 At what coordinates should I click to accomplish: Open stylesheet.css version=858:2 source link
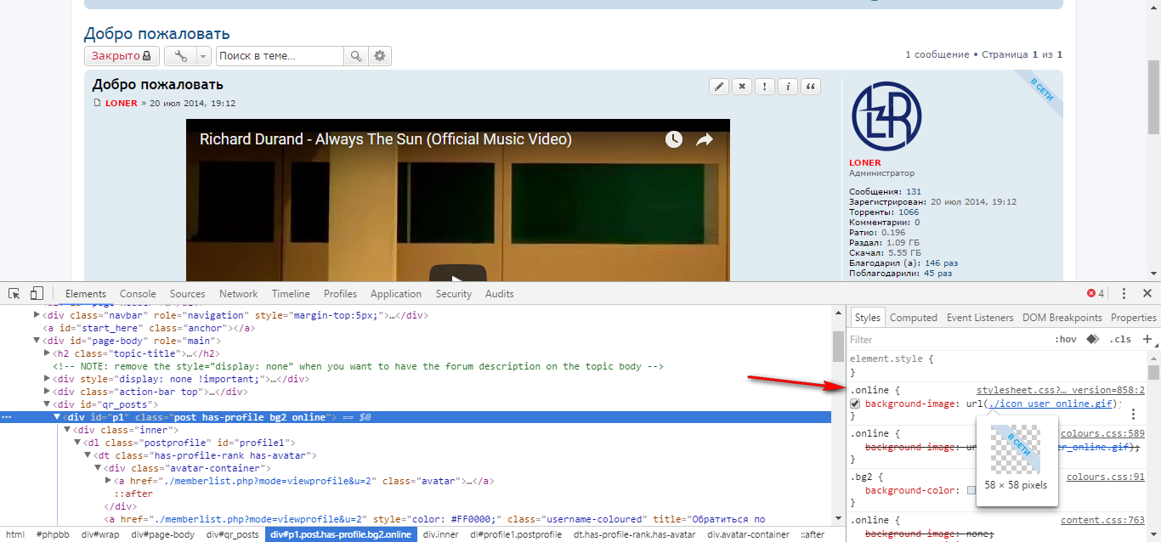1061,390
